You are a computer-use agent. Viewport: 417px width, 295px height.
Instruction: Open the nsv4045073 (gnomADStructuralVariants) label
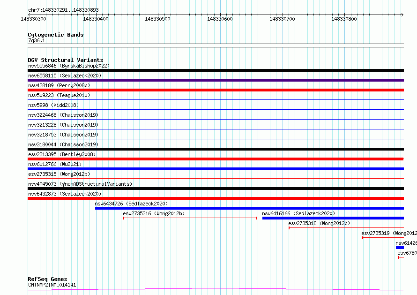pyautogui.click(x=80, y=184)
